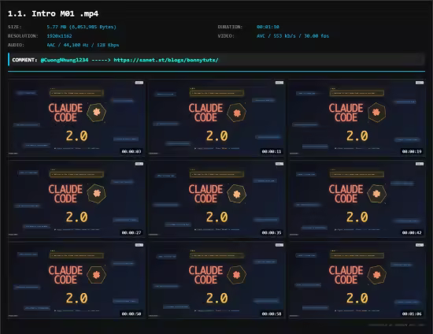Viewport: 433px width, 334px height.
Task: Select the resolution value 1920x1162
Action: 59,36
